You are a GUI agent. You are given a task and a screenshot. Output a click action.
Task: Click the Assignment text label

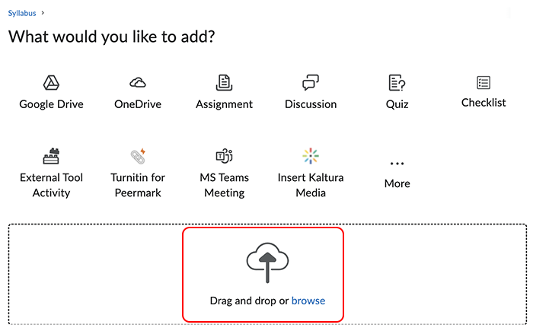224,104
